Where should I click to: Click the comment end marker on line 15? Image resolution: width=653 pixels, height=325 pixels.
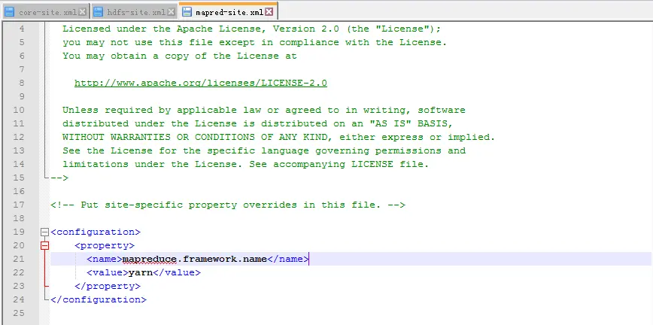(x=59, y=178)
